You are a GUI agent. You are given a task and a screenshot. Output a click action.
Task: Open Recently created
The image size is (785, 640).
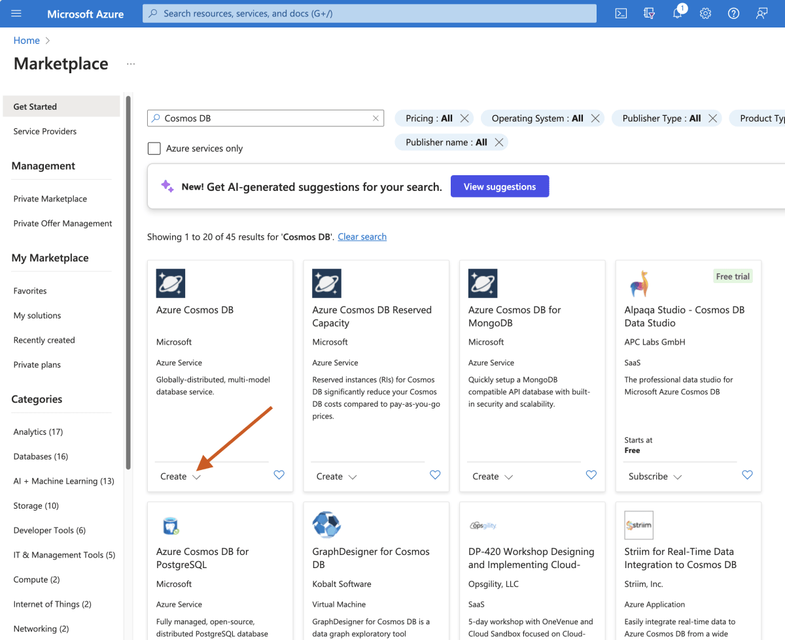pyautogui.click(x=44, y=341)
